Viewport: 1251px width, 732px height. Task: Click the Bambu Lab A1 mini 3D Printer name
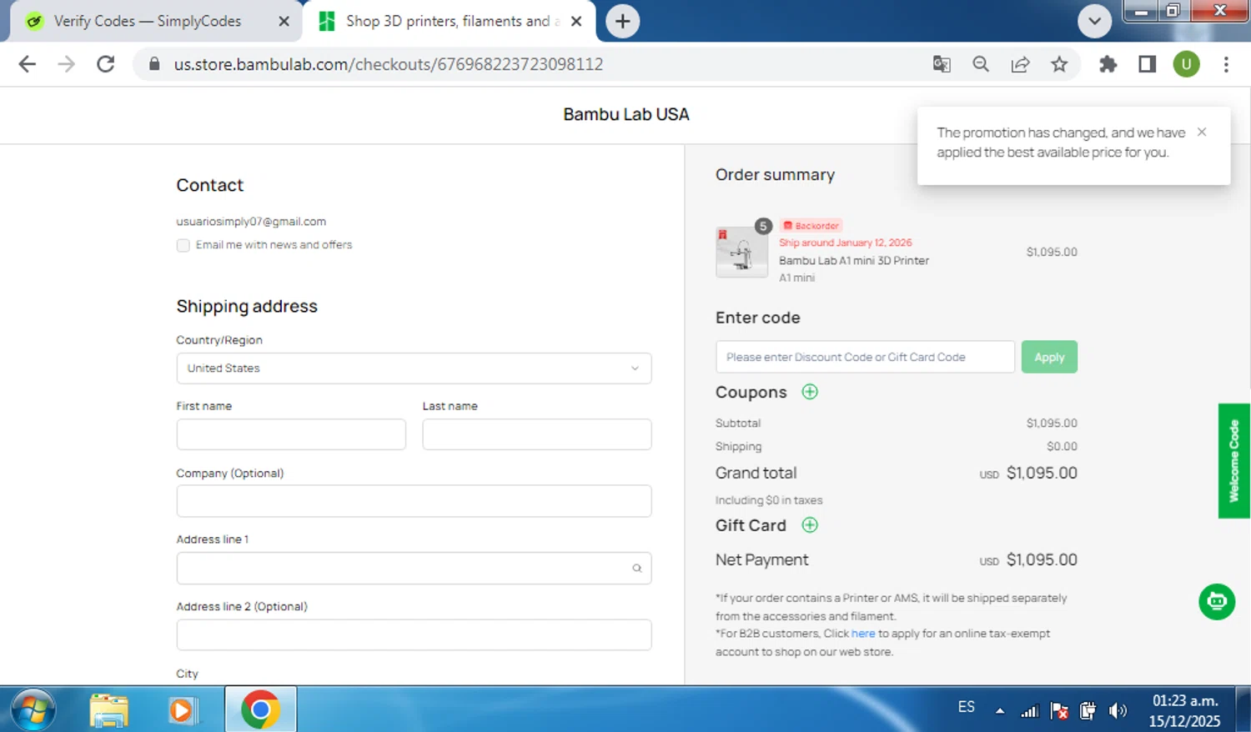click(x=854, y=260)
